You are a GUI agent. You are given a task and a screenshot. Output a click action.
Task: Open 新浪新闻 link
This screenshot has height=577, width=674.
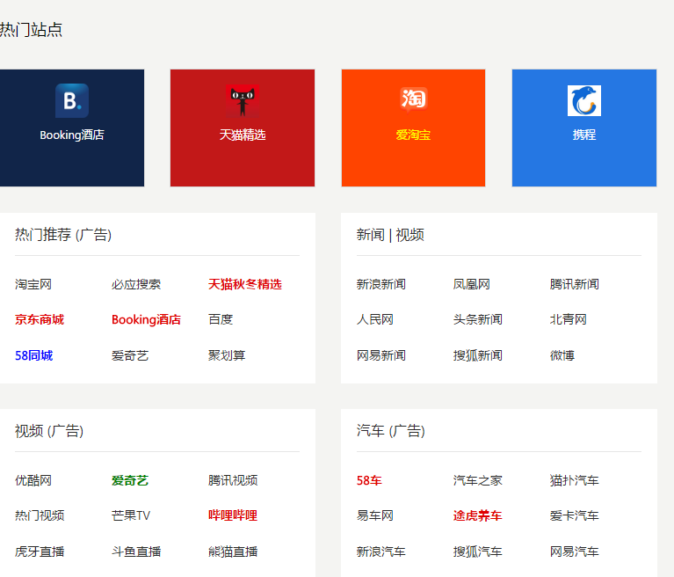tap(381, 284)
